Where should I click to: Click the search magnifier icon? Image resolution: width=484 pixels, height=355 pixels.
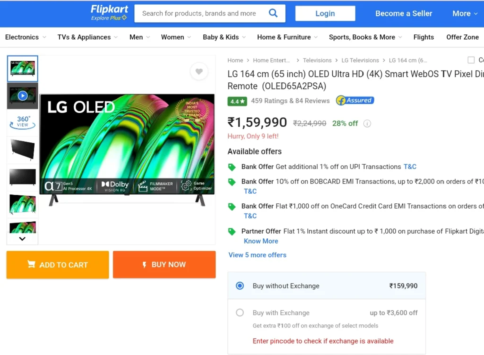pyautogui.click(x=273, y=13)
